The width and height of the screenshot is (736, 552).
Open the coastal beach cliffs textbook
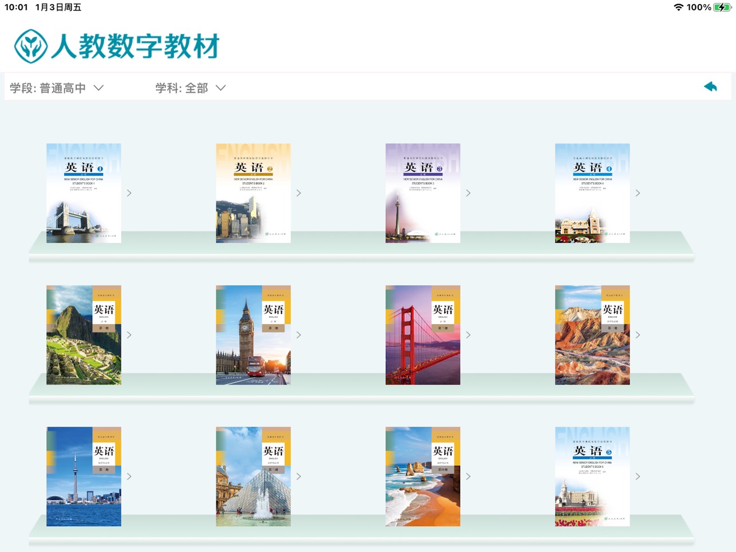422,476
